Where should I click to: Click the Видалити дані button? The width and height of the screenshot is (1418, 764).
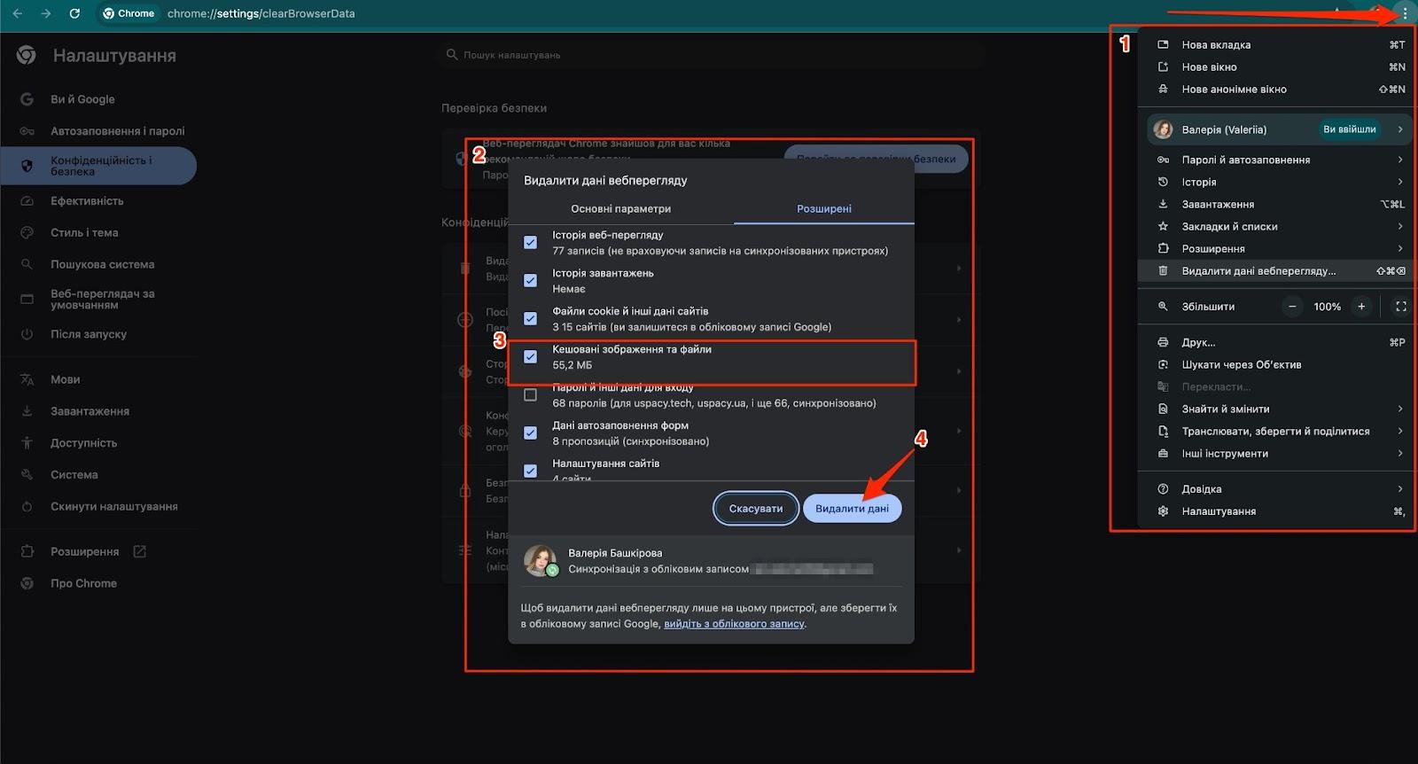pos(853,509)
